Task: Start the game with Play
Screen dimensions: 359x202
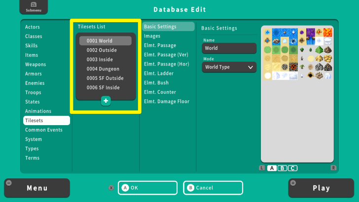Action: tap(321, 188)
